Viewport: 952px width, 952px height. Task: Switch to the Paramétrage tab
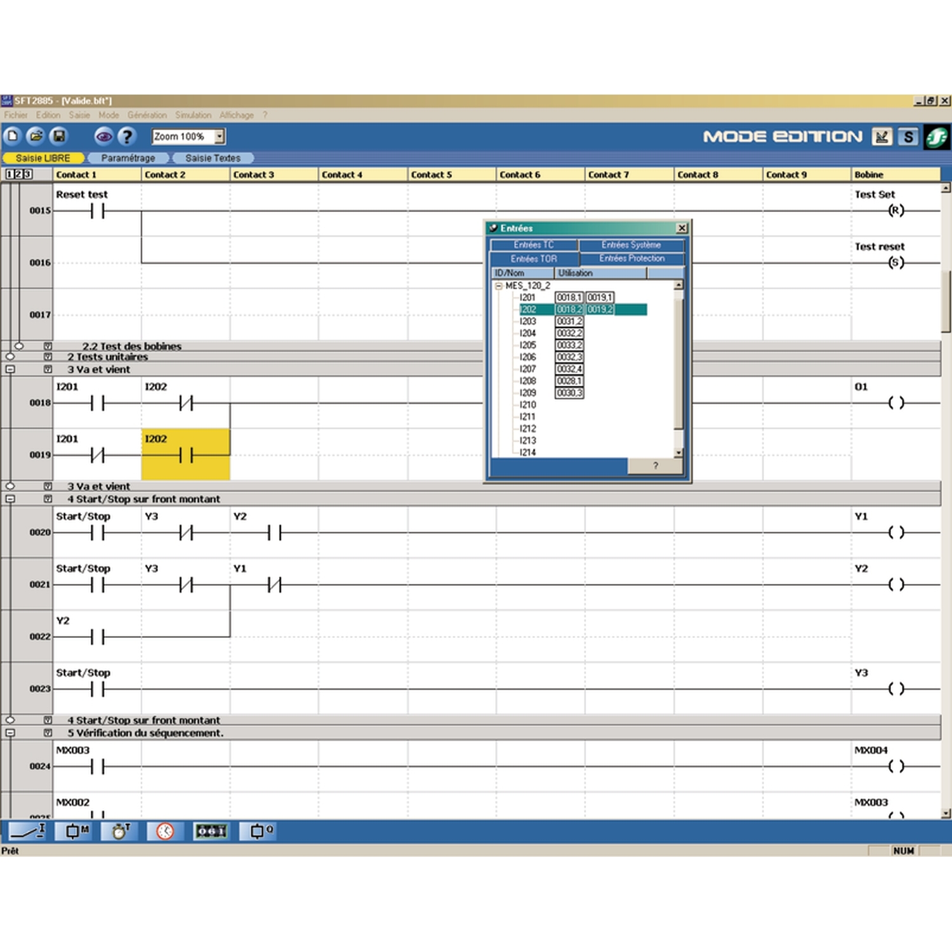click(128, 158)
